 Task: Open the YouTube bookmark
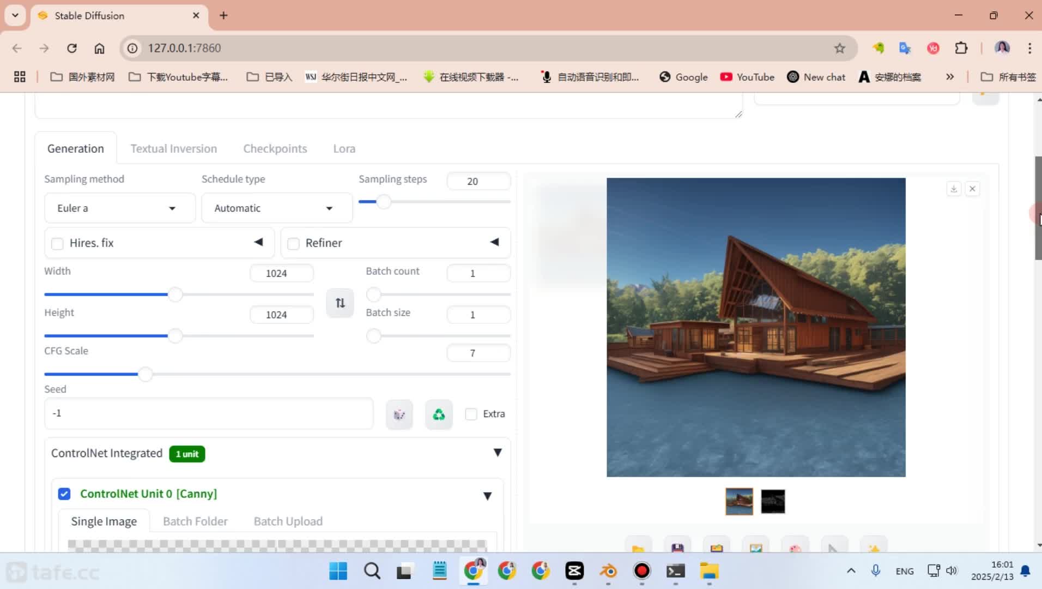pos(747,77)
